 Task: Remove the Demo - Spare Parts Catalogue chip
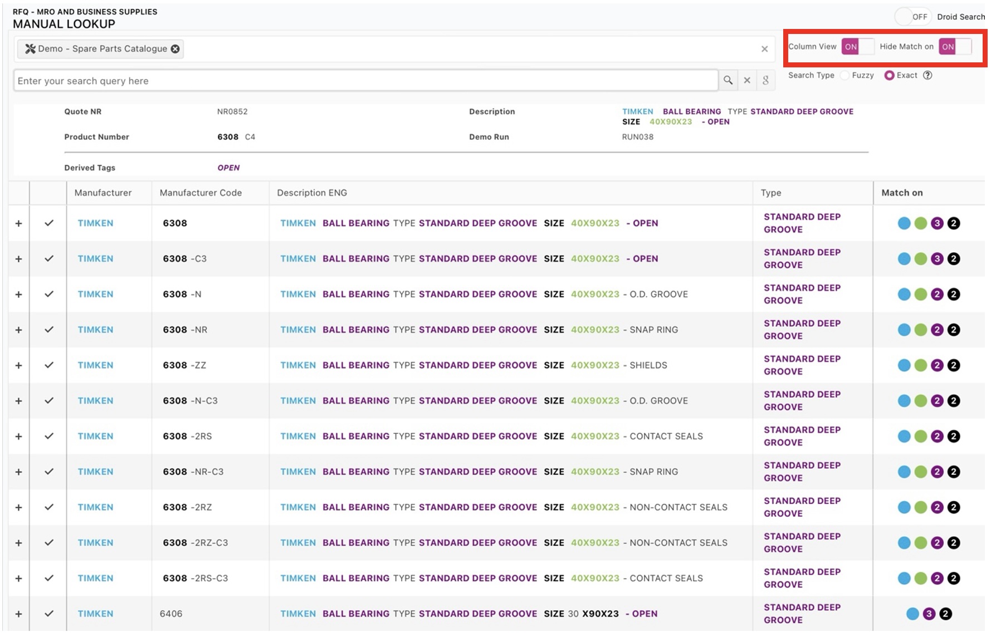[x=175, y=49]
